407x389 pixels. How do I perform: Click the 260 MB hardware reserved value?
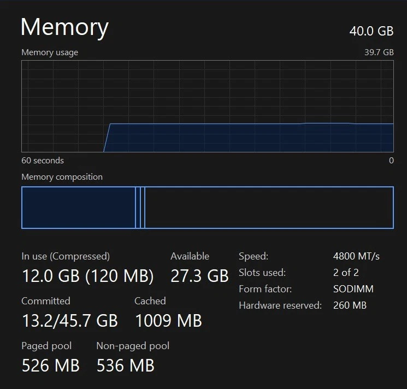350,305
